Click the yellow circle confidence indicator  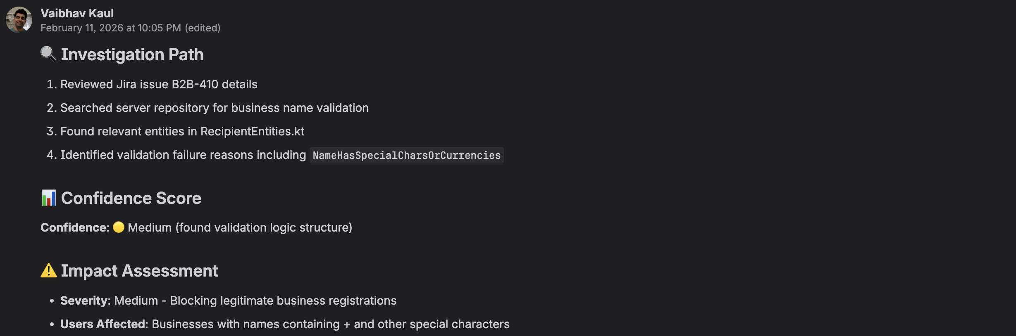click(x=119, y=227)
